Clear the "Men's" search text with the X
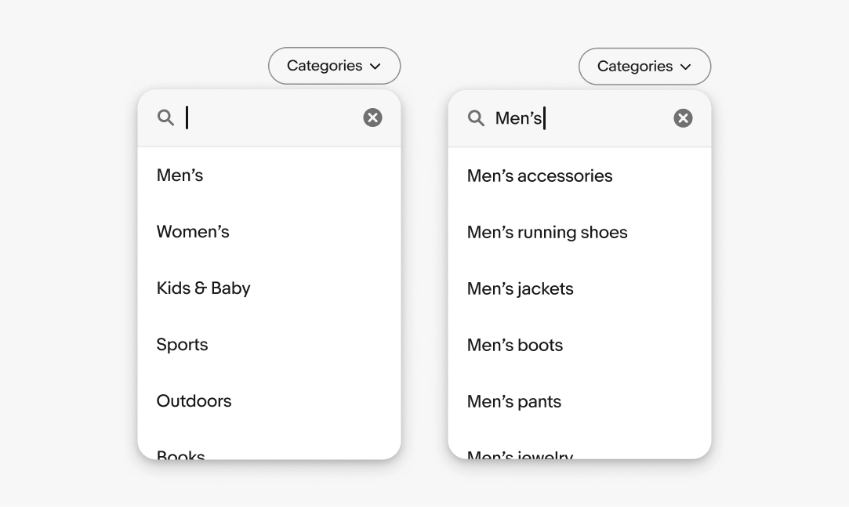 click(683, 118)
